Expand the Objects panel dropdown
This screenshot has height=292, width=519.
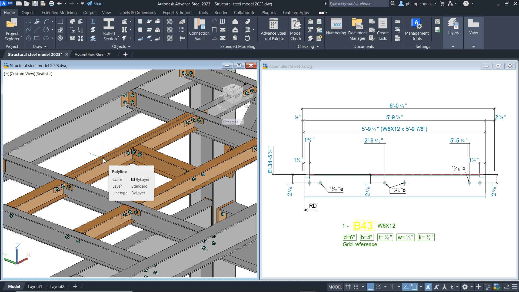[121, 47]
